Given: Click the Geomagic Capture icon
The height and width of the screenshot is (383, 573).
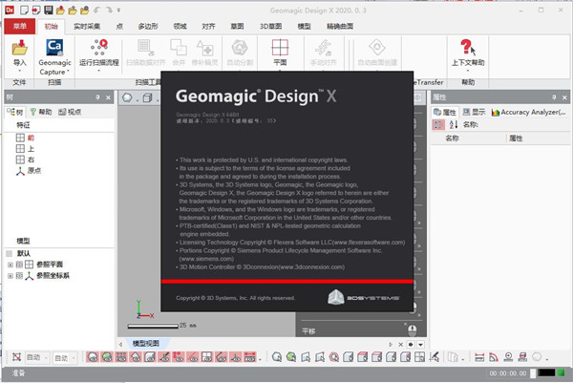Looking at the screenshot, I should 54,47.
